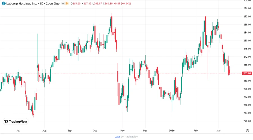Screen dimensions: 253x140
Task: Click the Aug time axis label
Action: [x=44, y=130]
